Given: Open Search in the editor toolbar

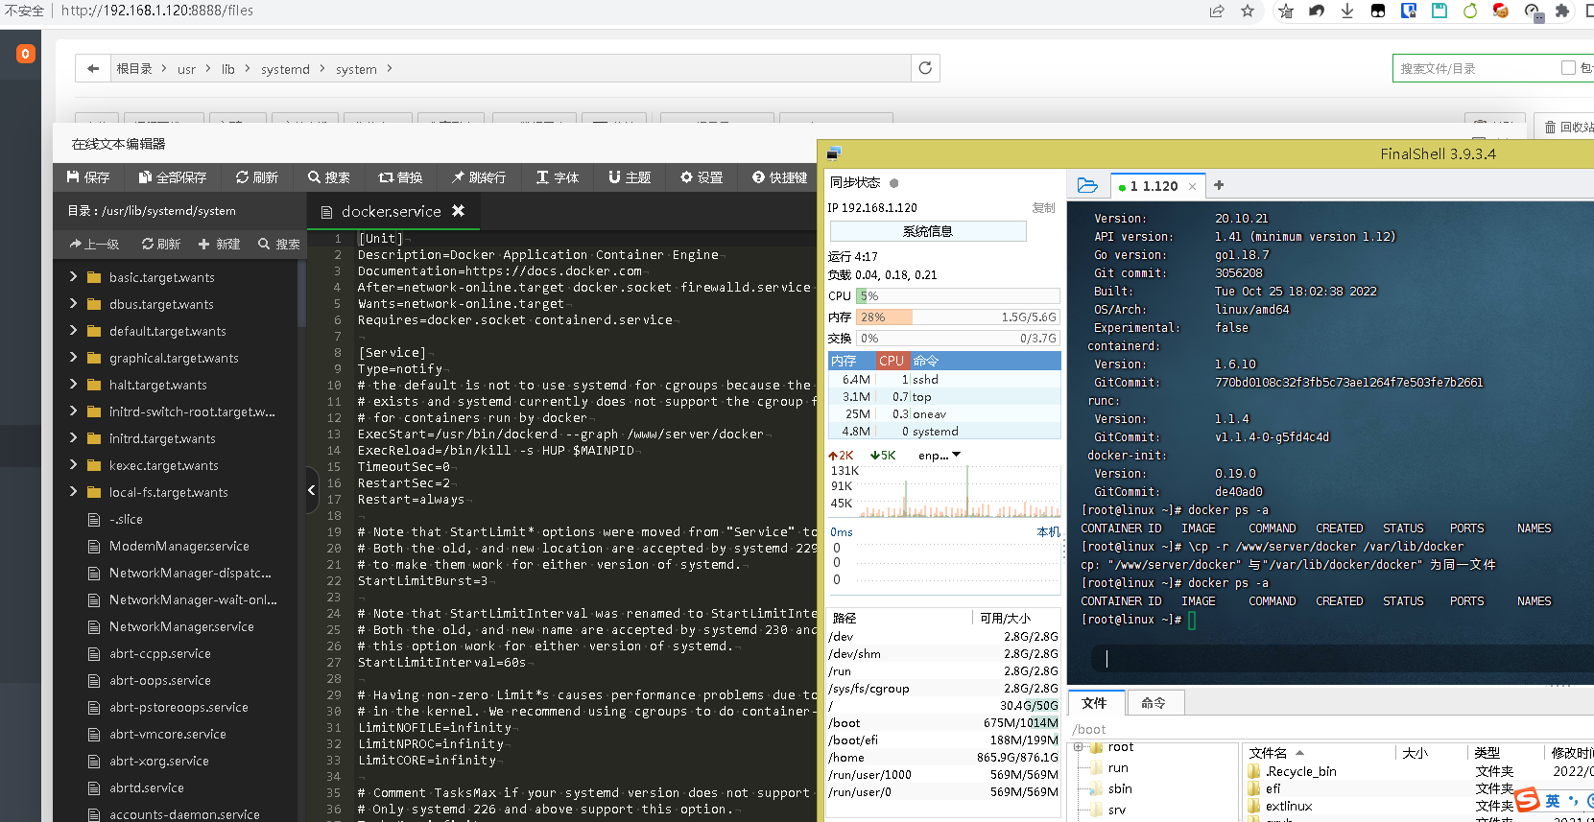Looking at the screenshot, I should [329, 177].
